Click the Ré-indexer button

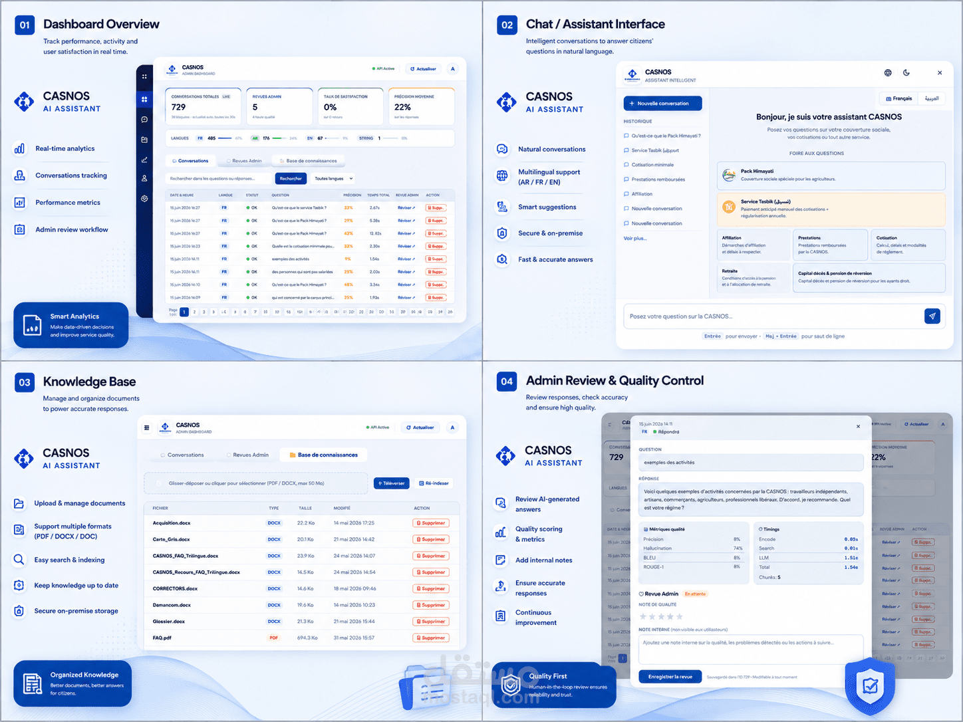point(434,483)
